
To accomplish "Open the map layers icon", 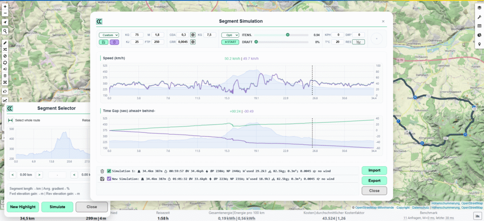I will coord(479,8).
